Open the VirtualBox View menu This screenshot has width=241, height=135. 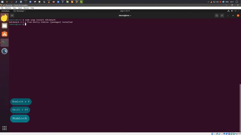coord(15,8)
